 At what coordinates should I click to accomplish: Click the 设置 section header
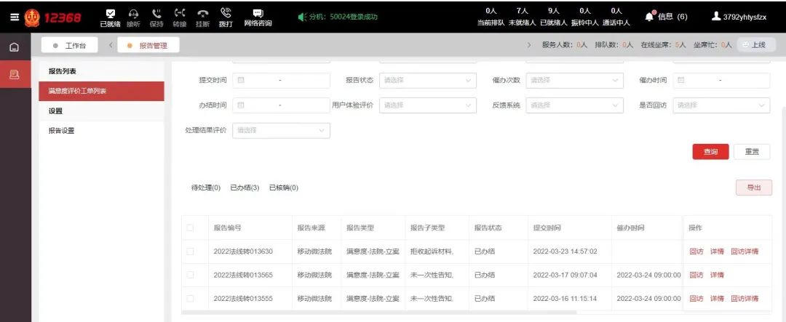coord(55,111)
